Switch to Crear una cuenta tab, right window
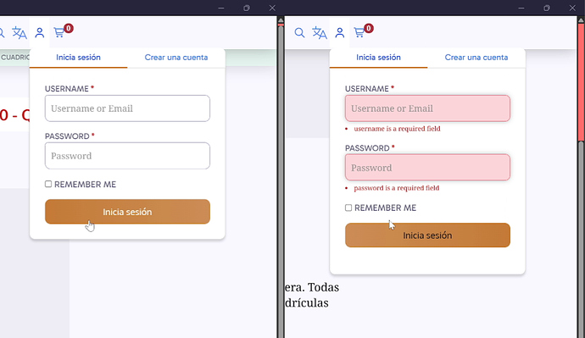This screenshot has width=585, height=338. click(x=476, y=58)
